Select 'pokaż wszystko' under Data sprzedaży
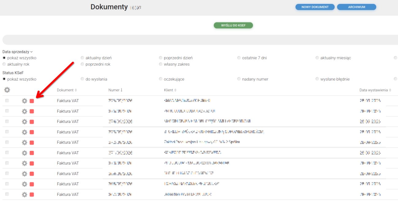The width and height of the screenshot is (398, 202). (4, 58)
